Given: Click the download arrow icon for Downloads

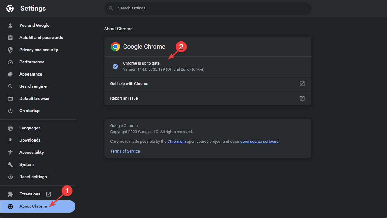Looking at the screenshot, I should coord(10,140).
